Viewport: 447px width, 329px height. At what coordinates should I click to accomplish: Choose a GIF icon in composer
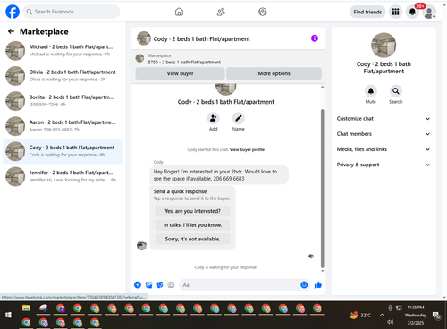(x=171, y=285)
